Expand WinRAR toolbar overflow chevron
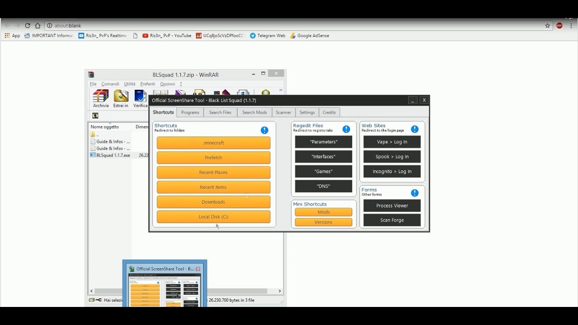 pyautogui.click(x=280, y=90)
